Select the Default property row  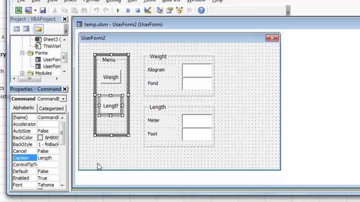click(x=35, y=171)
